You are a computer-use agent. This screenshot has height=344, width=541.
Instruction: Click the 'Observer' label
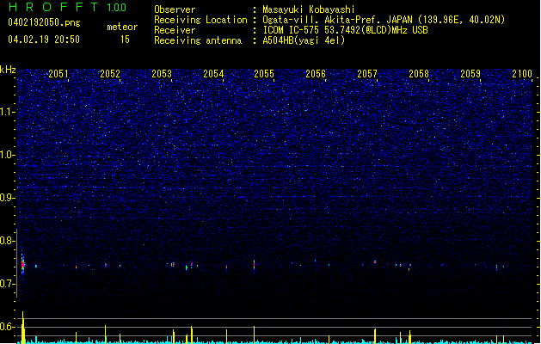click(175, 9)
